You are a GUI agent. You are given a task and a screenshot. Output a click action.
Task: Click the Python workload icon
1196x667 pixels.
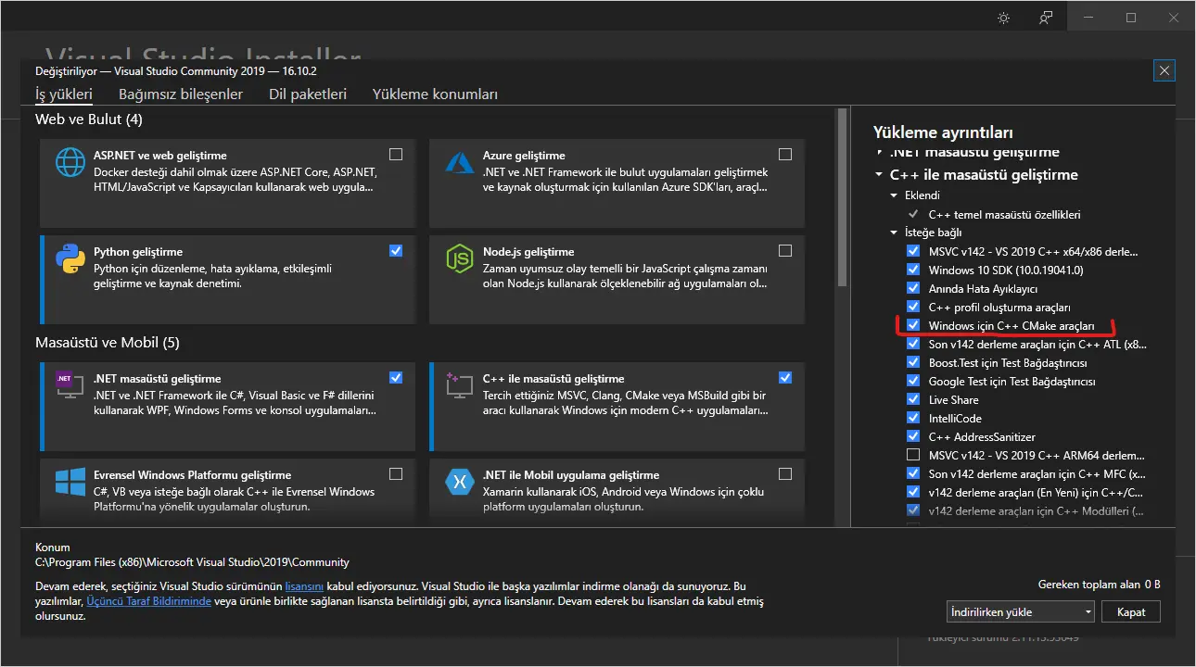coord(71,259)
